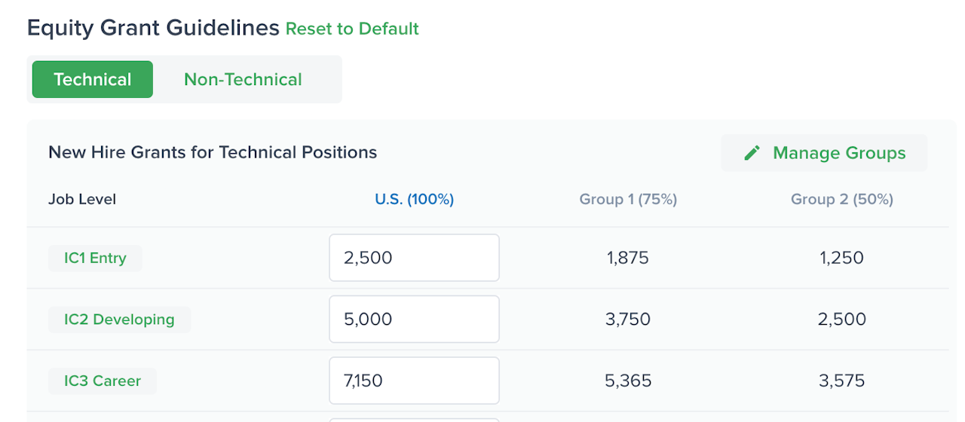Click the Job Level column header
Screen dimensions: 965x422
82,200
